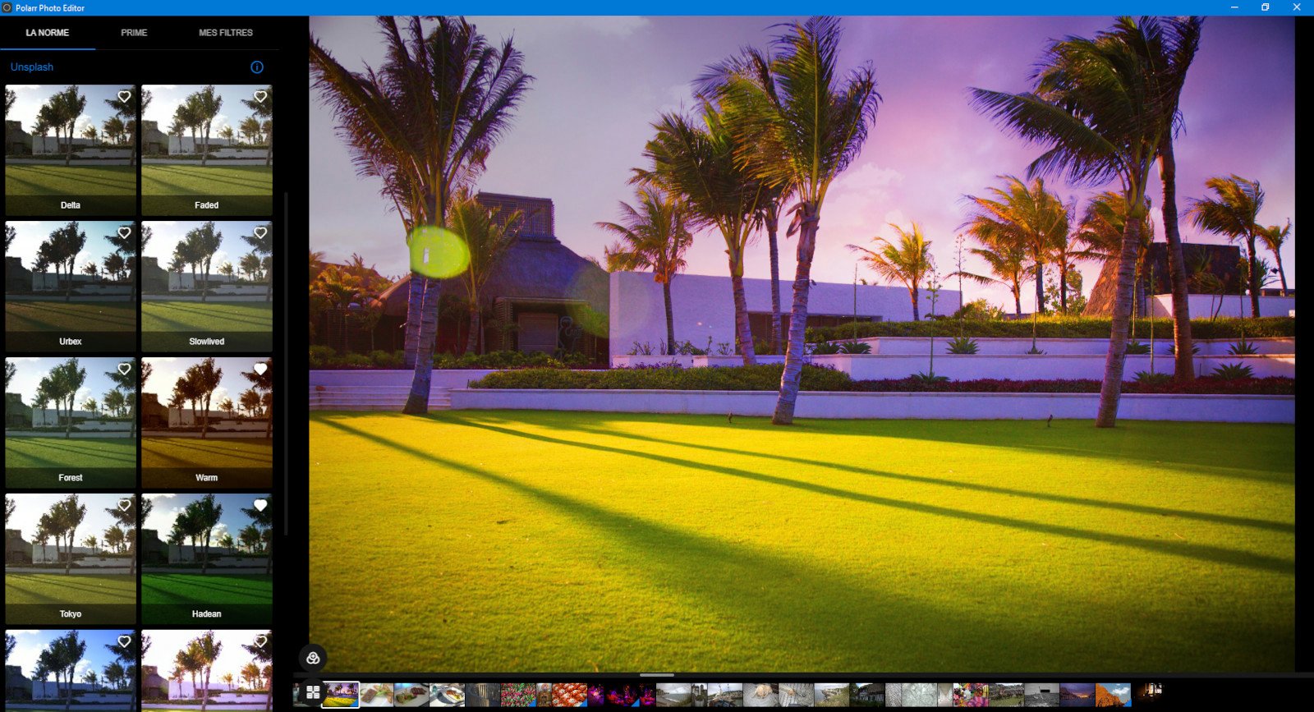Click heart icon on Tokyo filter
The height and width of the screenshot is (712, 1314).
pos(124,506)
